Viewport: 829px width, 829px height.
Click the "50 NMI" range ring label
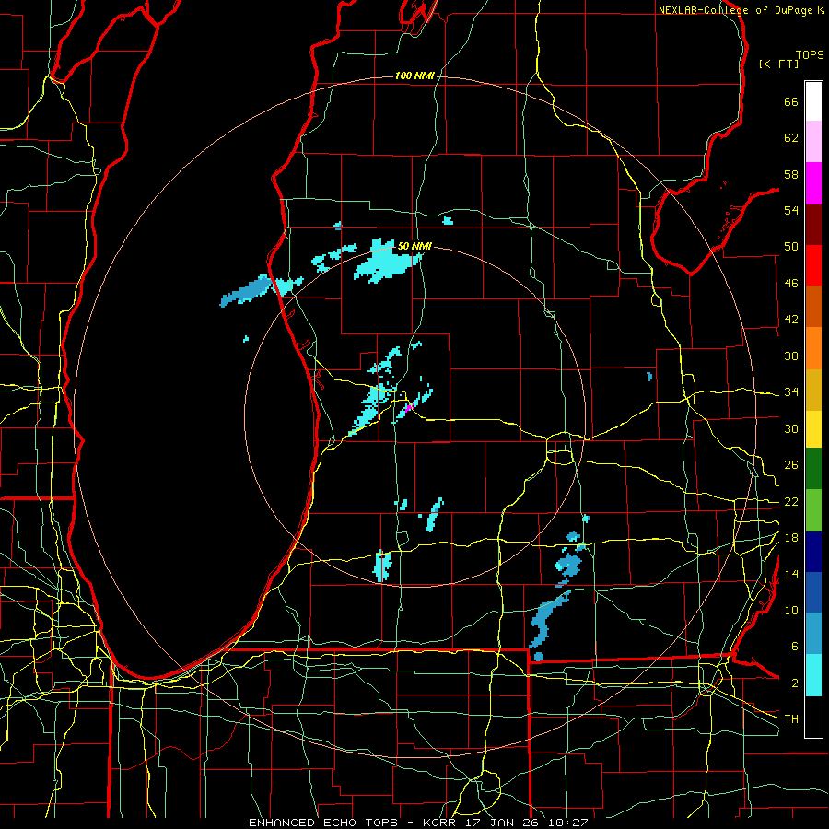click(414, 246)
